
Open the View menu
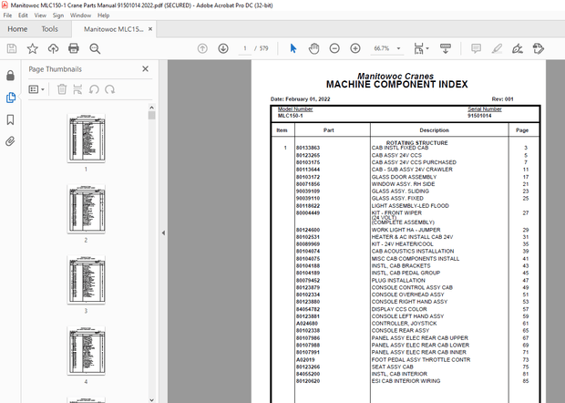pyautogui.click(x=40, y=15)
